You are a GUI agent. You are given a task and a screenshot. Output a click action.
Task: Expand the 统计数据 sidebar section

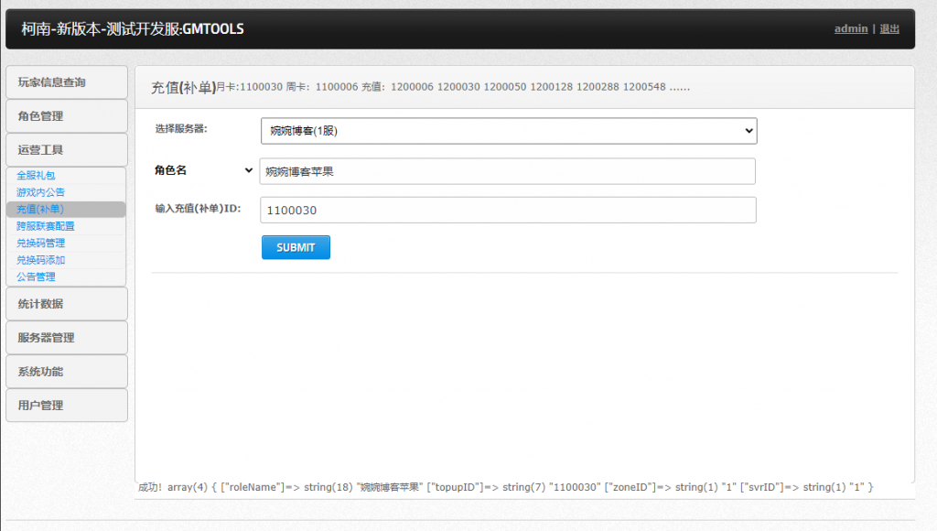[x=66, y=304]
